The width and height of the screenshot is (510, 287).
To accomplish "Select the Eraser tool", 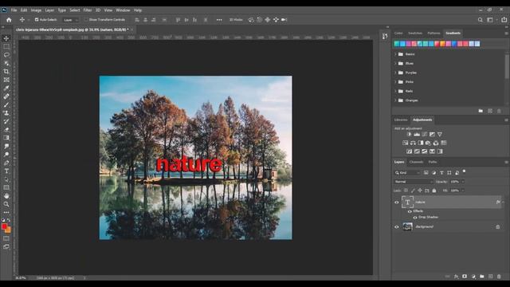I will point(6,129).
